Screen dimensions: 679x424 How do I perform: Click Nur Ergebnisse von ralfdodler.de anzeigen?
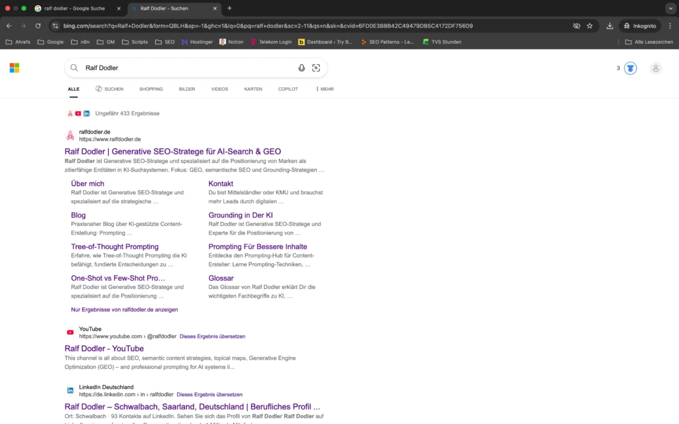point(125,309)
